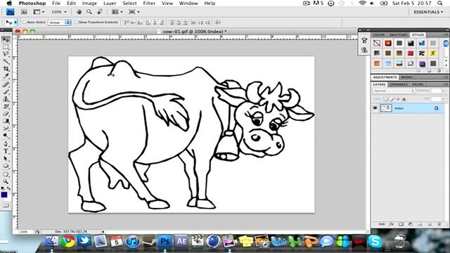Open Google Chrome from the Dock
450x253 pixels.
[x=68, y=242]
